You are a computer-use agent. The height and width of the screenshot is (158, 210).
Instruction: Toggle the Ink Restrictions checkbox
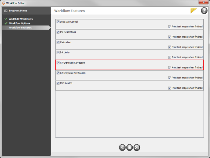(x=58, y=32)
